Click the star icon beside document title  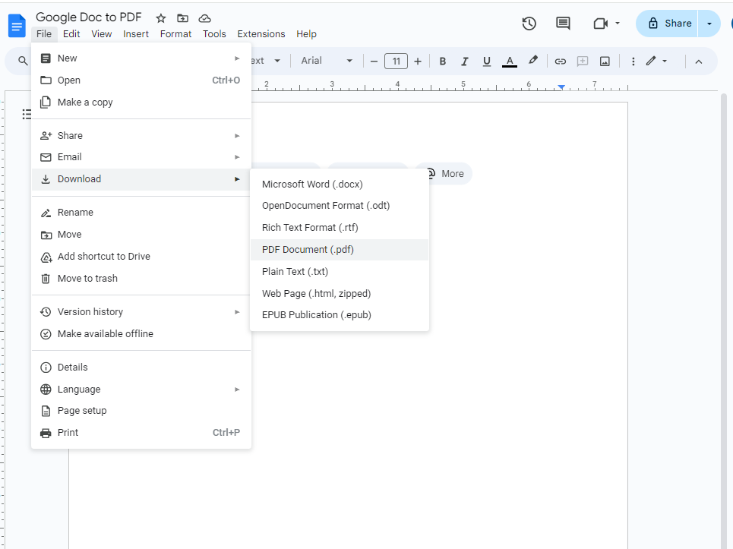coord(161,18)
